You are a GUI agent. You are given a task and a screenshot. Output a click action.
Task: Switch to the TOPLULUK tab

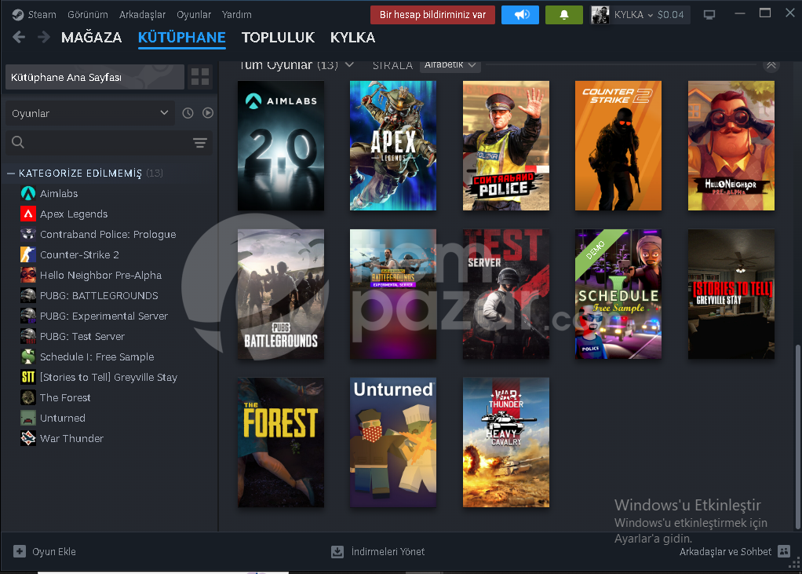pyautogui.click(x=279, y=38)
